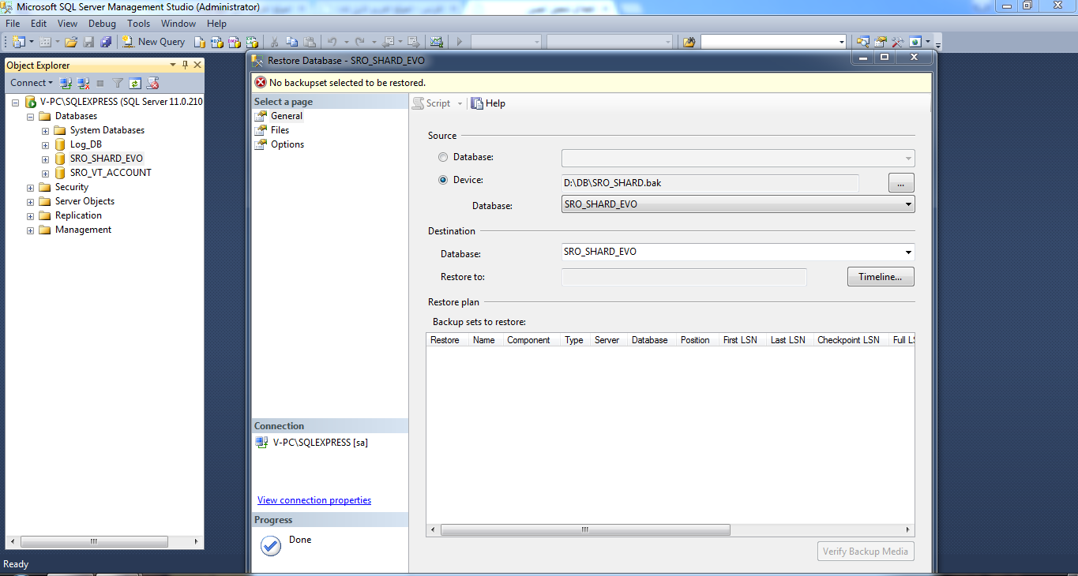Collapse the Databases tree node
This screenshot has height=576, width=1078.
[x=31, y=116]
